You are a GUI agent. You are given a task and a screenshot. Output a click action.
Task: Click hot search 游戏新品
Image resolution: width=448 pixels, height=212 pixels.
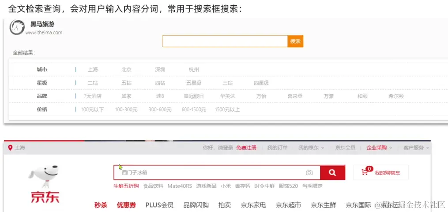tap(206, 186)
